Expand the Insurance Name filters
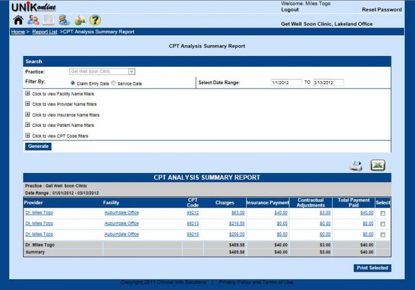Screen dimensions: 415x290 tap(27, 115)
